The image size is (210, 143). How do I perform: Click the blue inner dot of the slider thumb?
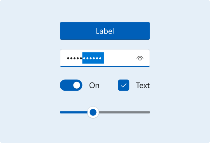93,112
